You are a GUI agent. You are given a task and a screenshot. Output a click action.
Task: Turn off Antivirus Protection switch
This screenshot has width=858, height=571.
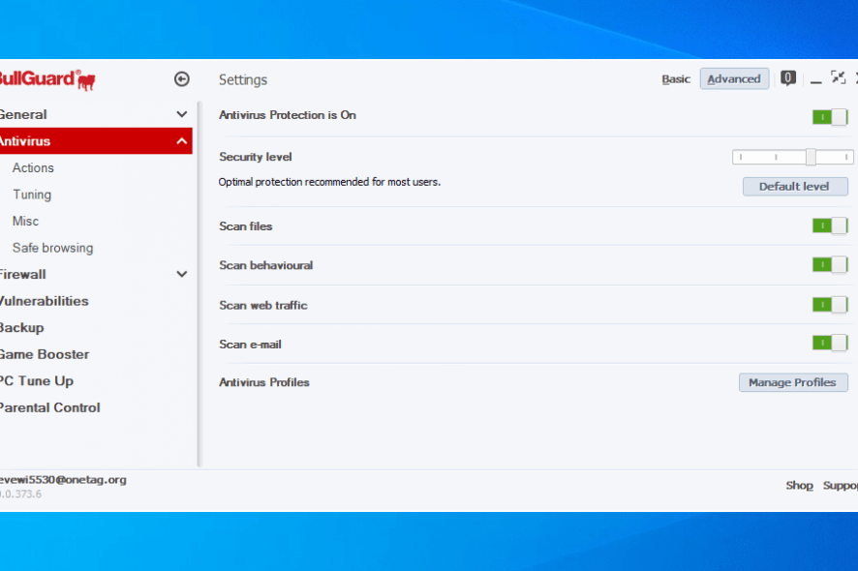click(x=830, y=117)
